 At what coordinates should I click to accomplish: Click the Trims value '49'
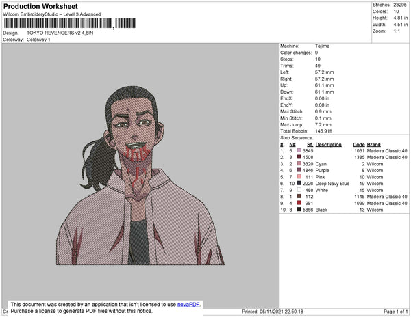(317, 66)
